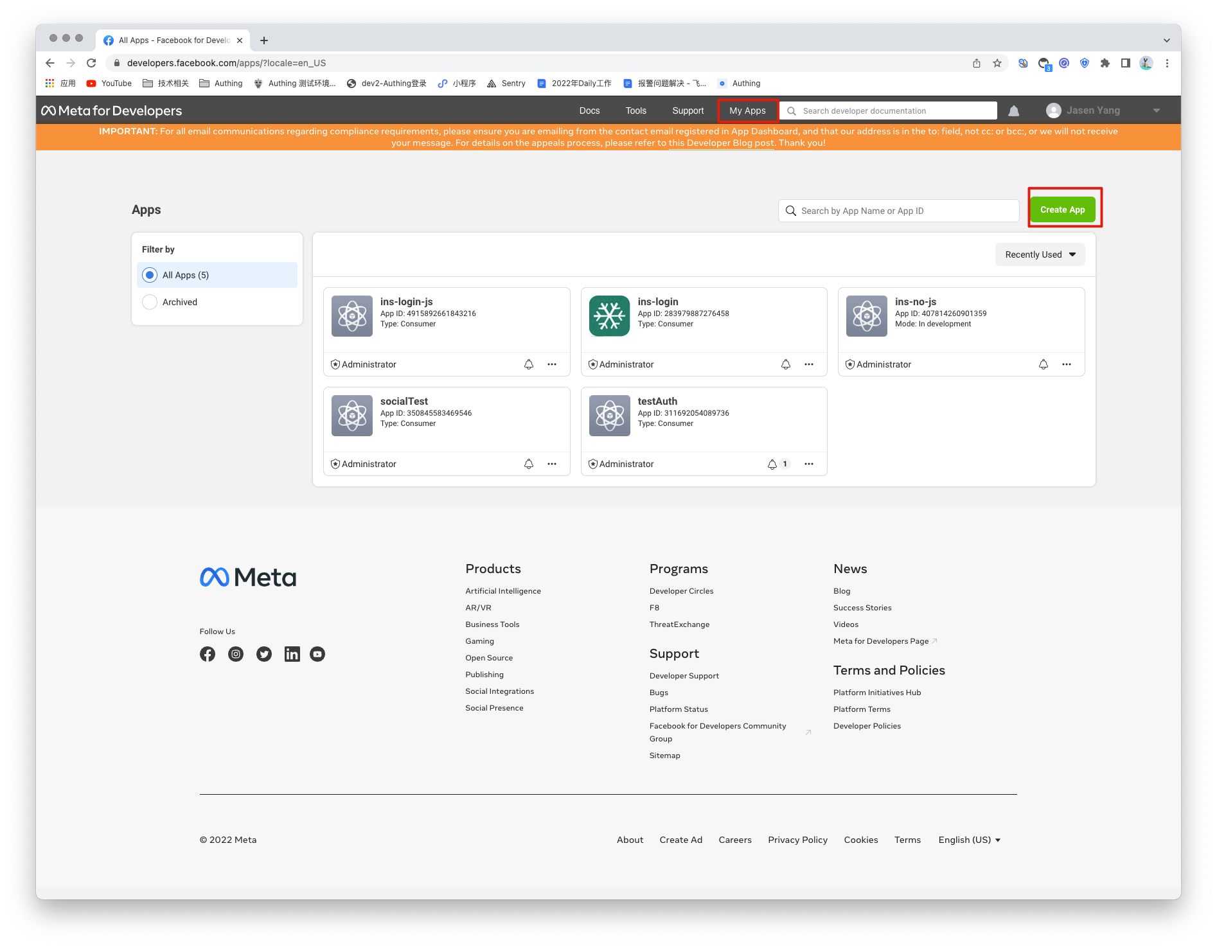
Task: Bookmark this page with the star icon
Action: 997,63
